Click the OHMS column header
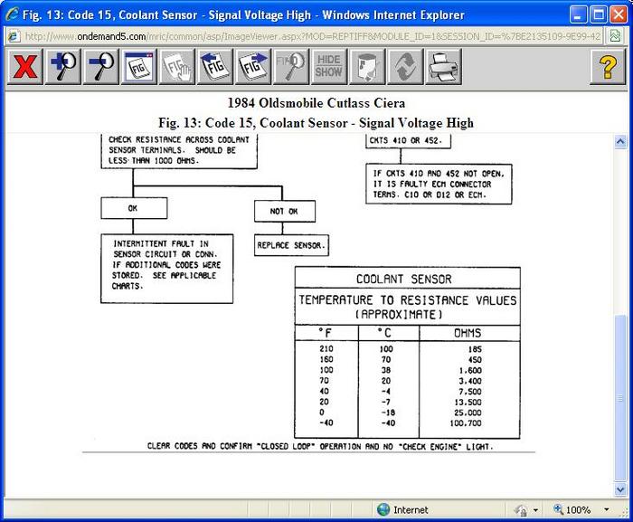 468,333
